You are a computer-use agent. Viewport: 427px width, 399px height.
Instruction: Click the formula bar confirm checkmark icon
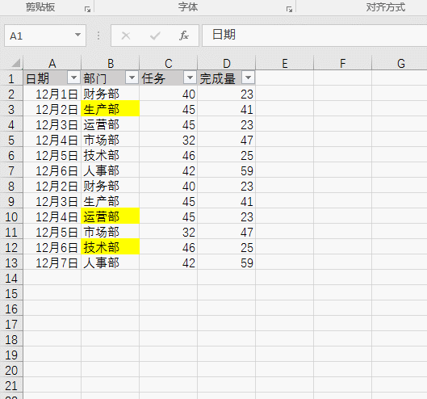click(x=155, y=36)
